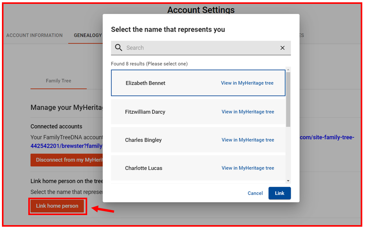Switch to the Genealogy tab

tap(88, 35)
